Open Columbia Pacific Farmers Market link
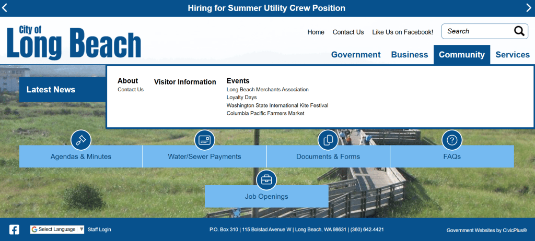Viewport: 535px width, 241px height. [x=265, y=113]
